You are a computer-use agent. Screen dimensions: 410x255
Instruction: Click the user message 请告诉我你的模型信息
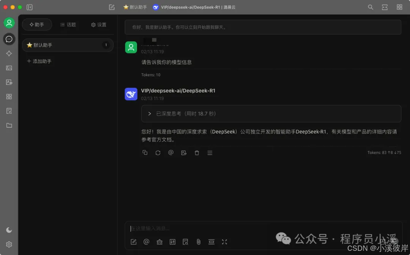(x=167, y=62)
